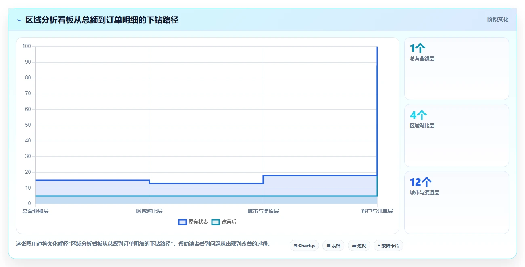Open the 1个 总营业额层 card
525x267 pixels.
click(456, 69)
